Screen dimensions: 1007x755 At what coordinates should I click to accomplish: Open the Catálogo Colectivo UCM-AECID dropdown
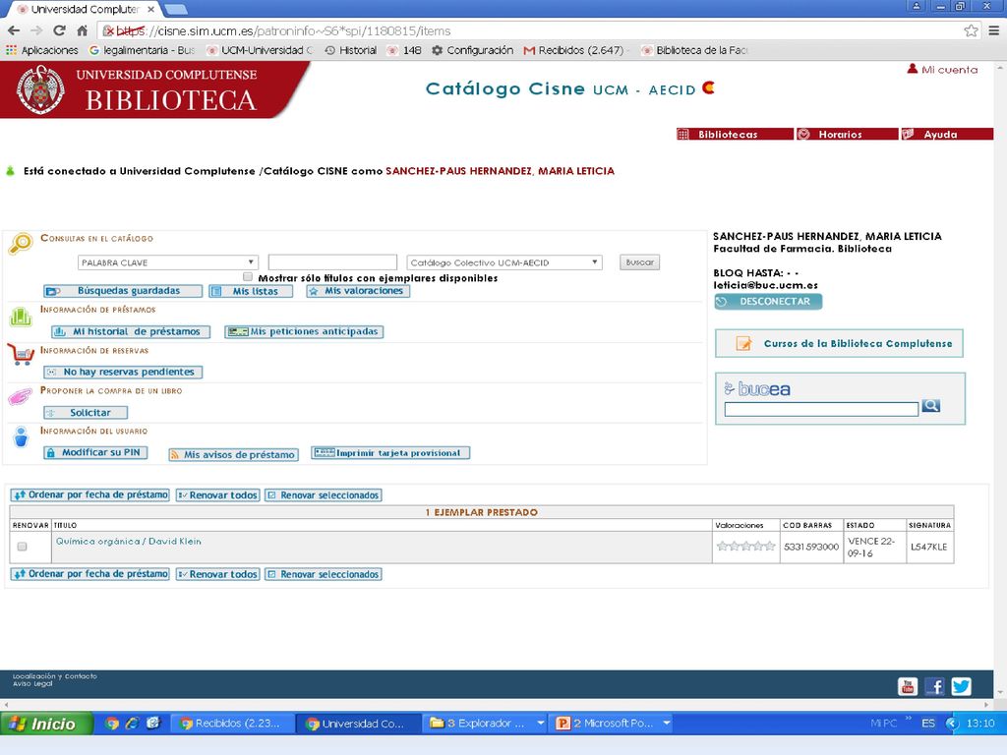click(x=504, y=261)
